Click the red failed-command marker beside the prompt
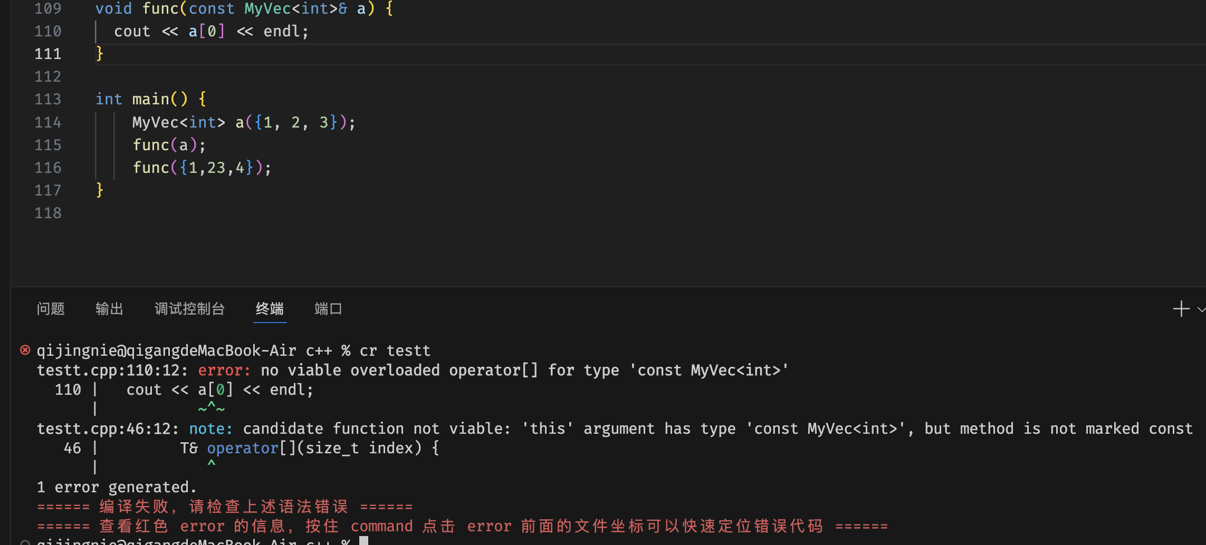Viewport: 1206px width, 545px height. pos(25,350)
